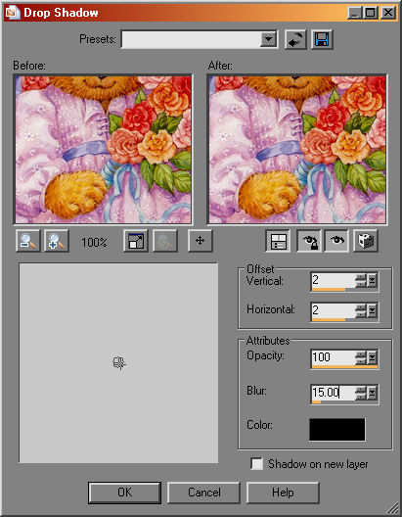Click the 100% zoom level text
This screenshot has width=402, height=517.
pos(94,243)
